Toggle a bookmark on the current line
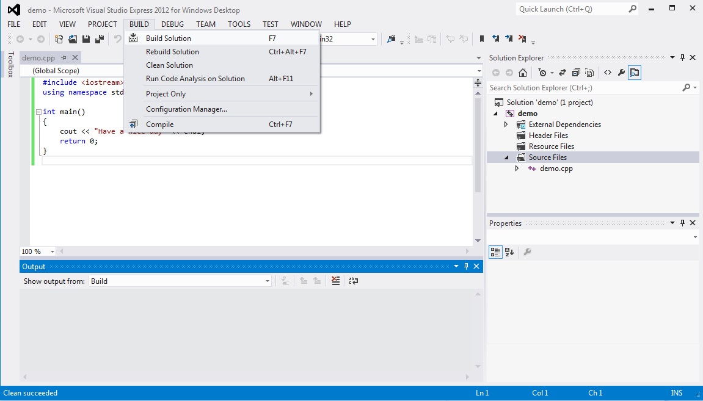Viewport: 703px width, 401px height. [482, 39]
